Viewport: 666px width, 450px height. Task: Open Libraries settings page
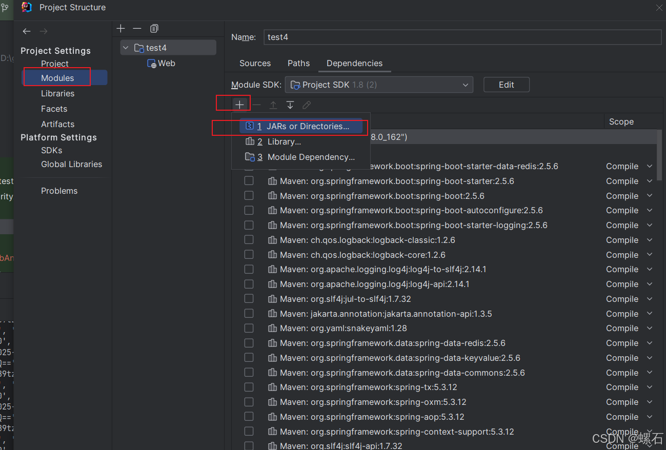pyautogui.click(x=57, y=93)
